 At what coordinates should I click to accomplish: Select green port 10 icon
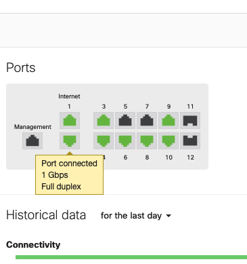click(169, 140)
